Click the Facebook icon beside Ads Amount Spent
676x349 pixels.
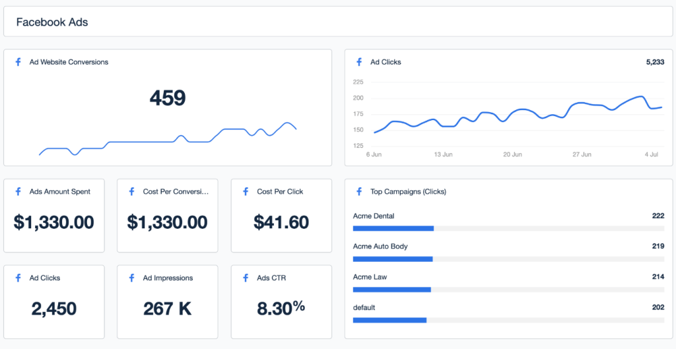[x=18, y=192]
